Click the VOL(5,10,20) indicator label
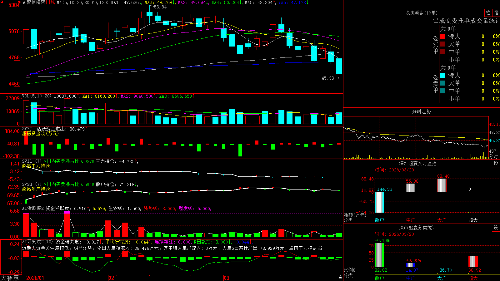Image resolution: width=500 pixels, height=281 pixels. pyautogui.click(x=37, y=96)
